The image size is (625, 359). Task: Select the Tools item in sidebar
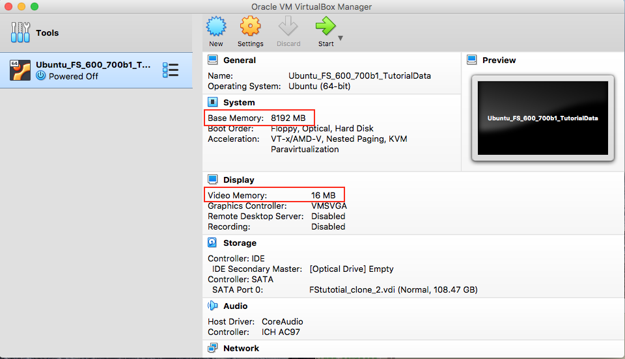[47, 33]
